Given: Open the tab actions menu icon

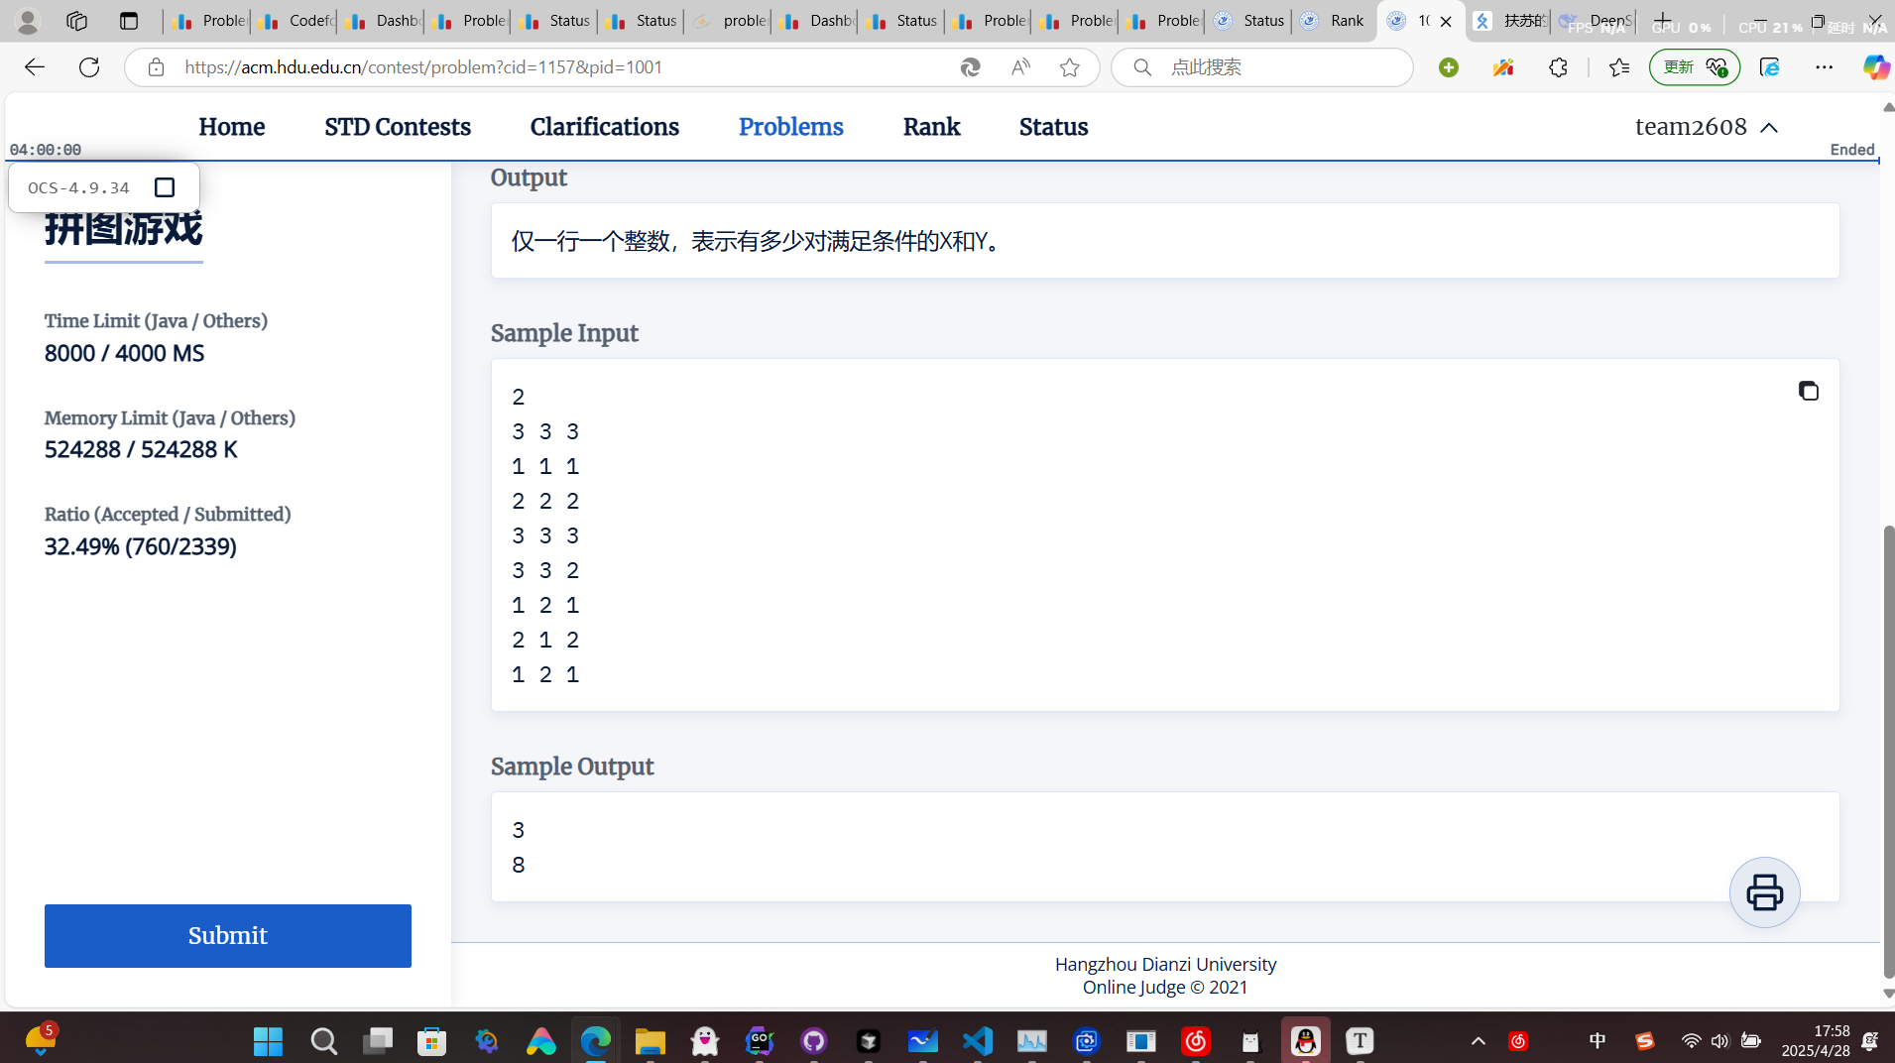Looking at the screenshot, I should click(x=129, y=20).
